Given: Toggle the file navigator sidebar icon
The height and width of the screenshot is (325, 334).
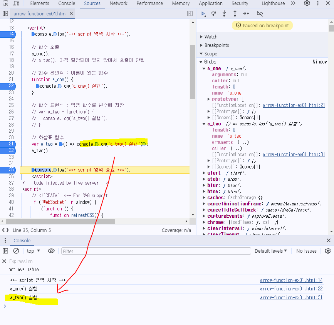Looking at the screenshot, I should point(5,13).
